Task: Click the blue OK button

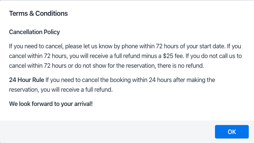Action: pyautogui.click(x=231, y=132)
